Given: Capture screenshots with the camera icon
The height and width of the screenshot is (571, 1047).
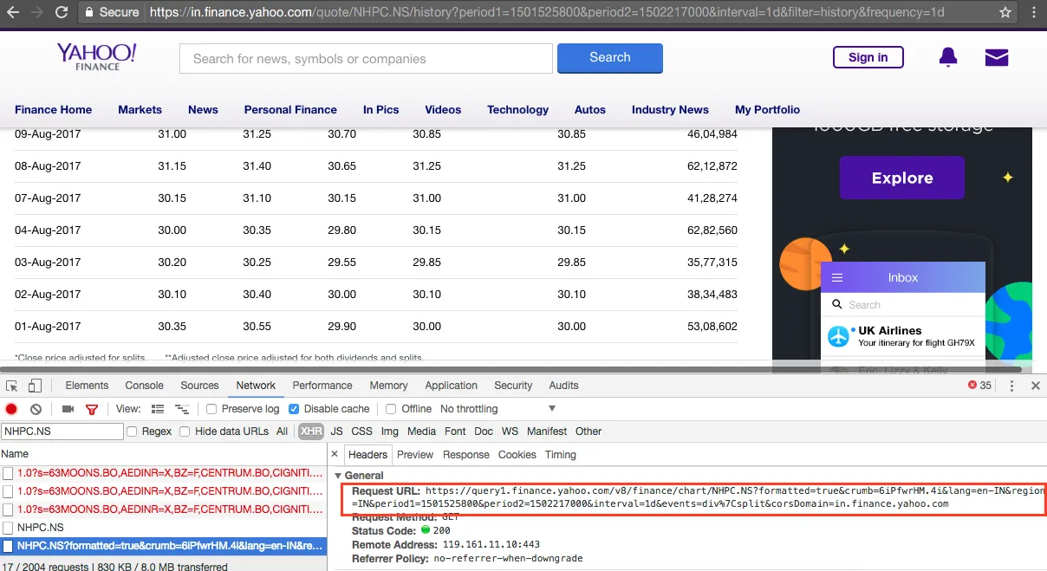Looking at the screenshot, I should point(68,409).
